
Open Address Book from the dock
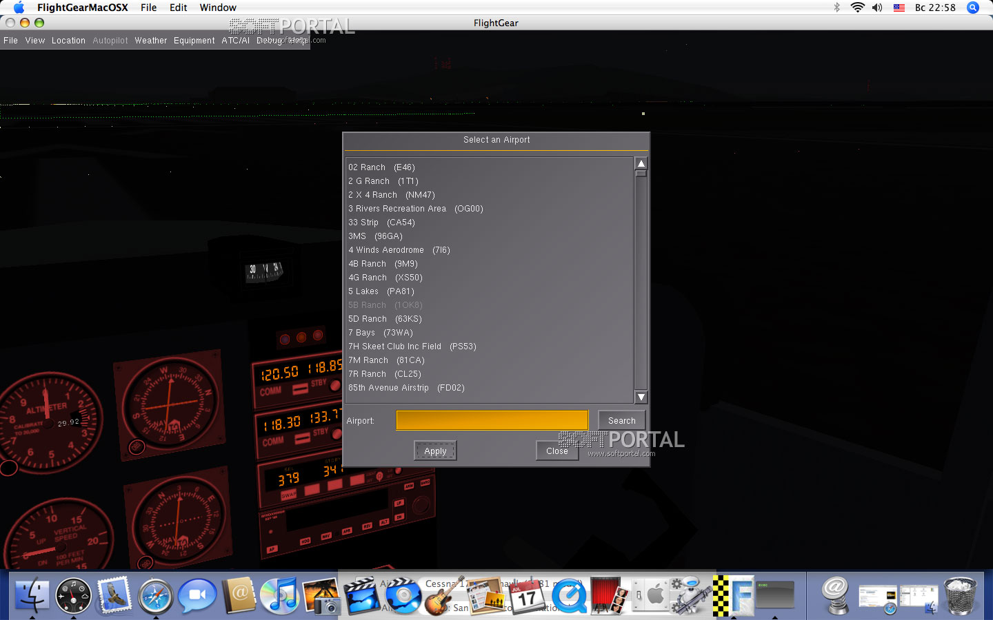click(x=239, y=595)
